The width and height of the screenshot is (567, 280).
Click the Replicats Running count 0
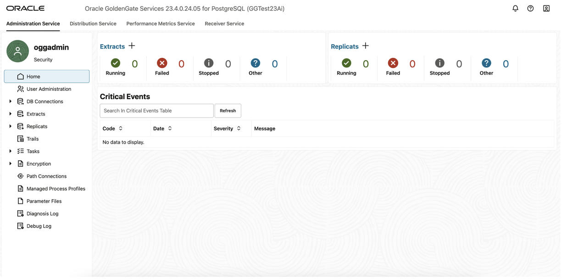(x=366, y=64)
